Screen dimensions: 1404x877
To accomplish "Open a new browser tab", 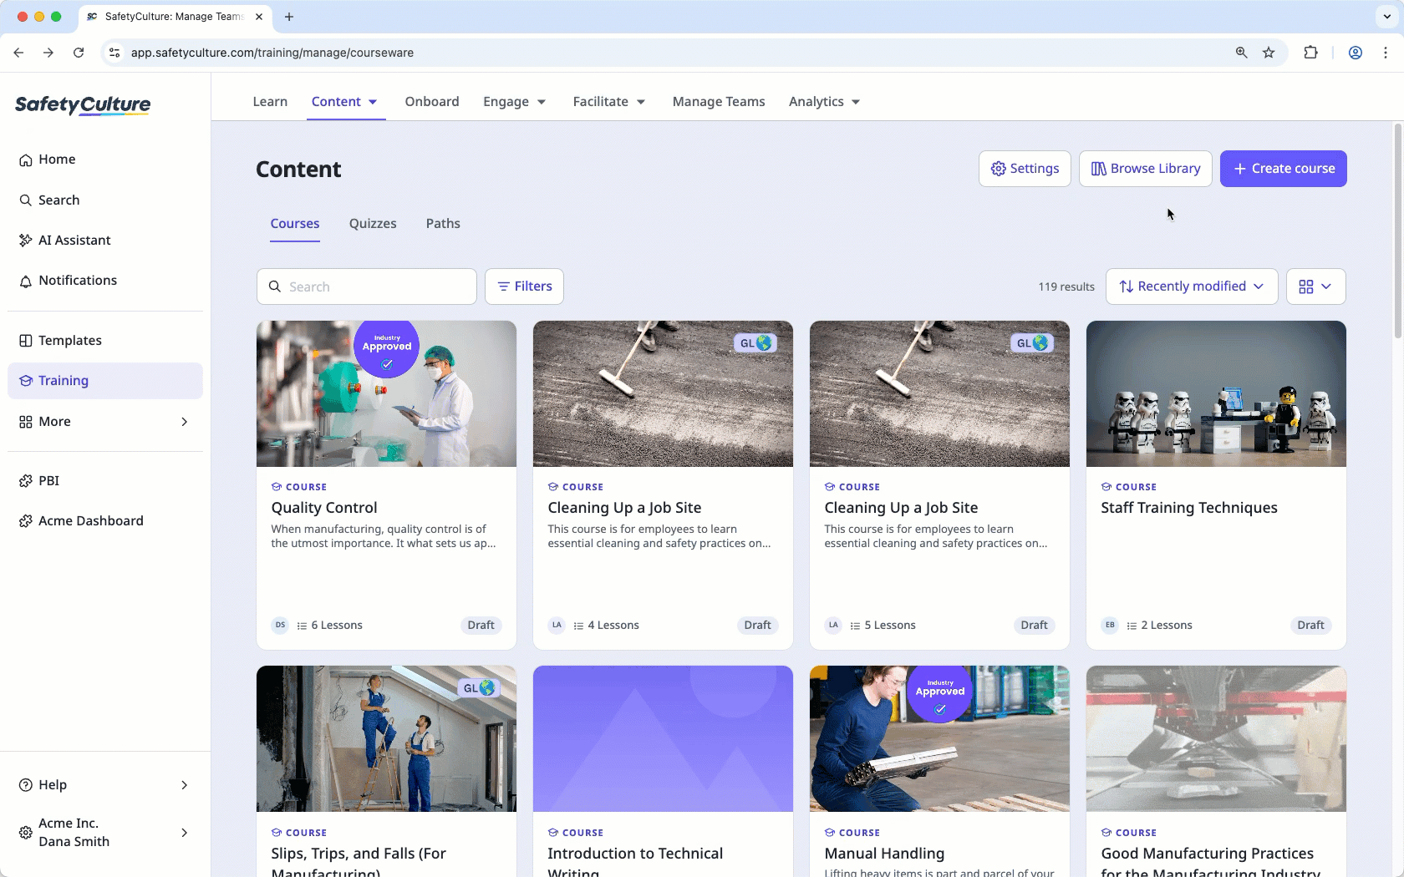I will (x=289, y=17).
